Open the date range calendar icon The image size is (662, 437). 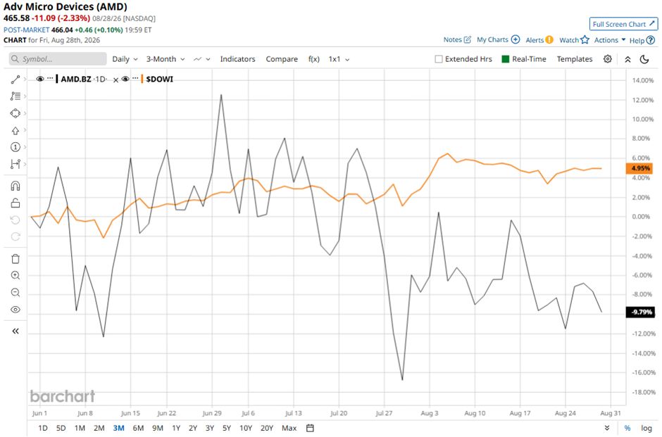point(310,428)
